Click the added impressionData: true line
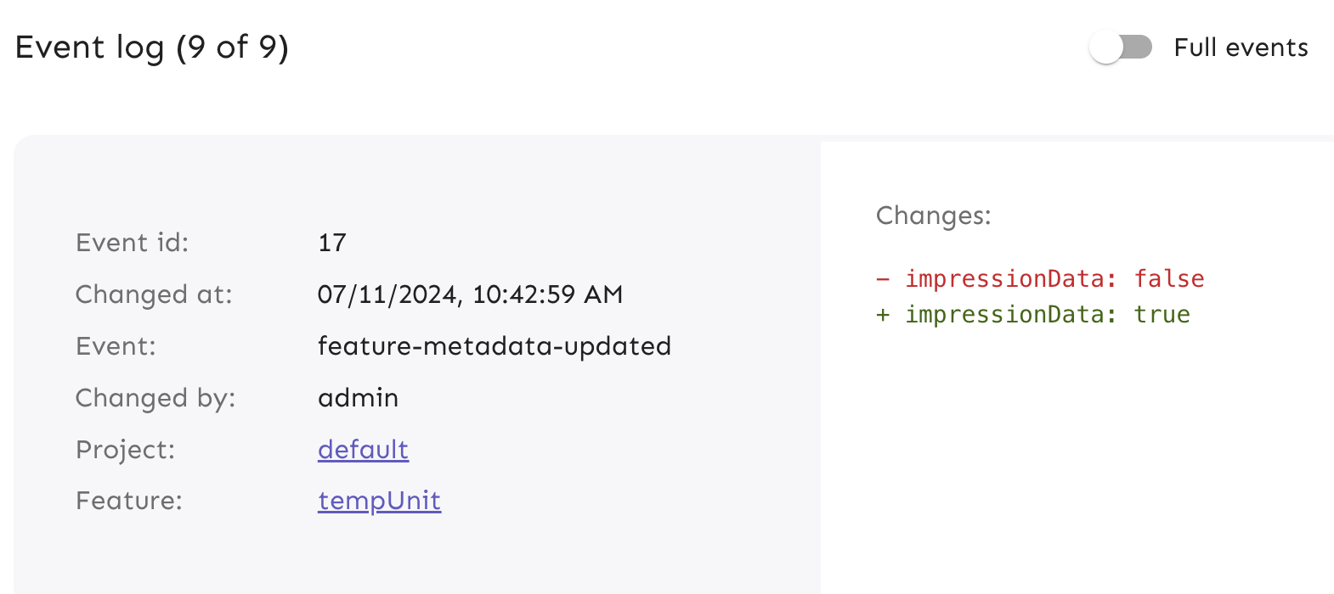The height and width of the screenshot is (594, 1334). click(1048, 315)
